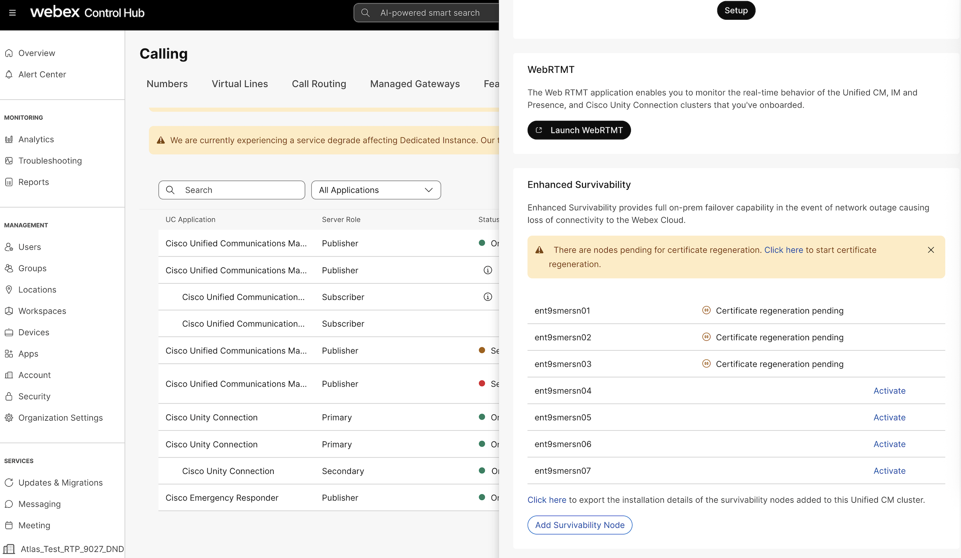Click Activate for node ent9smersn04
Viewport: 961px width, 558px height.
coord(889,391)
